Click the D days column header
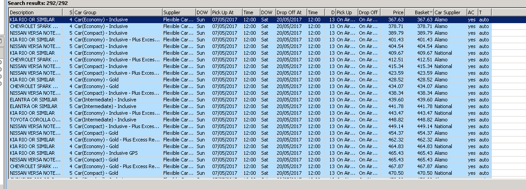526x189 pixels. tap(330, 12)
